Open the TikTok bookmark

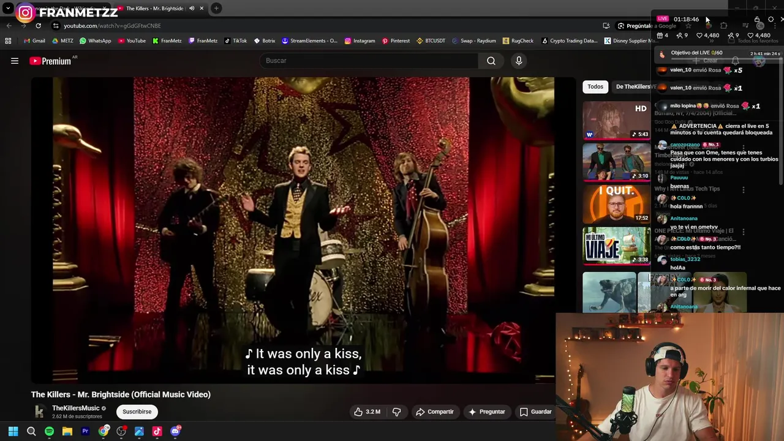tap(235, 41)
